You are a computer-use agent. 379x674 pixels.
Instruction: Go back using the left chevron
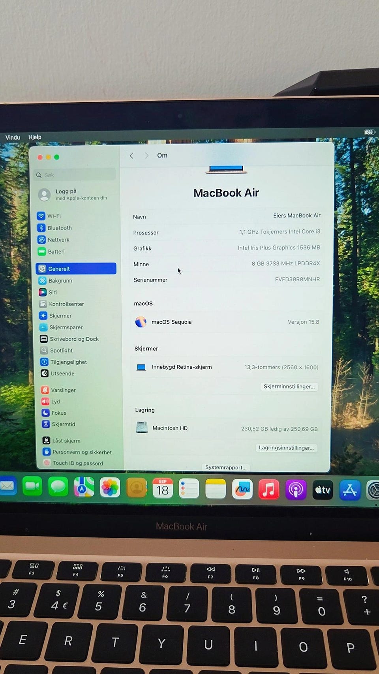[131, 156]
